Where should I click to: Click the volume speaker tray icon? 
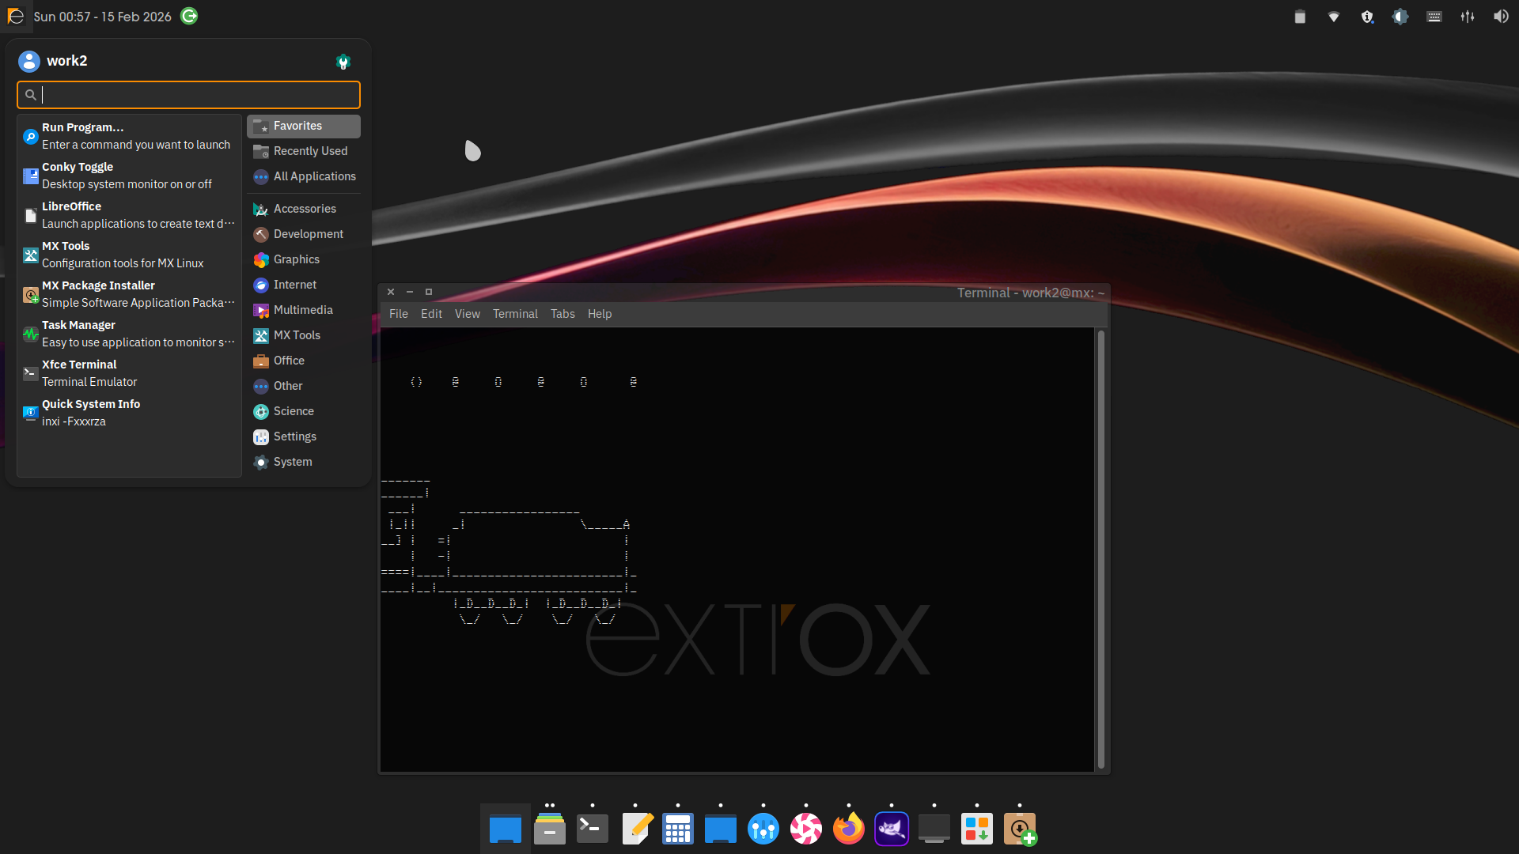1501,17
